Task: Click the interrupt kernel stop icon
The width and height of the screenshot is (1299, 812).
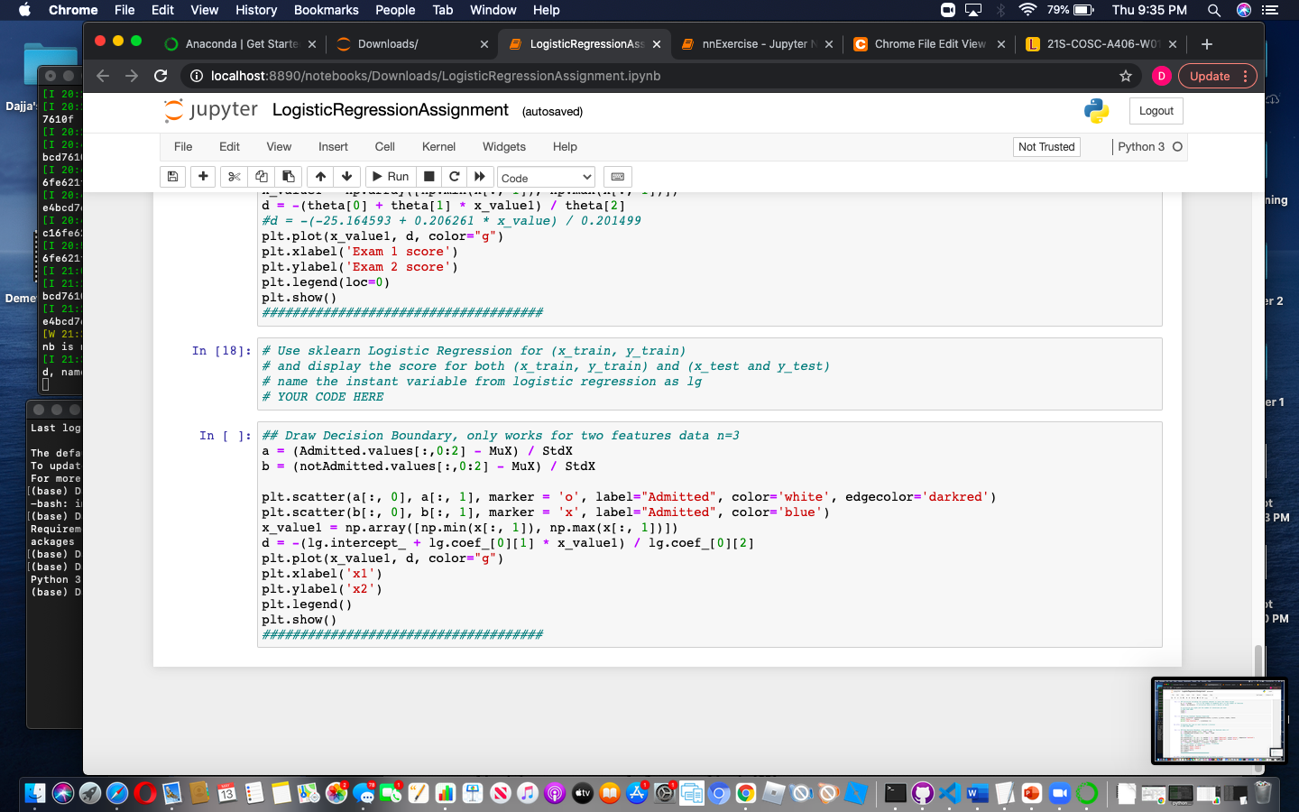Action: pyautogui.click(x=428, y=176)
